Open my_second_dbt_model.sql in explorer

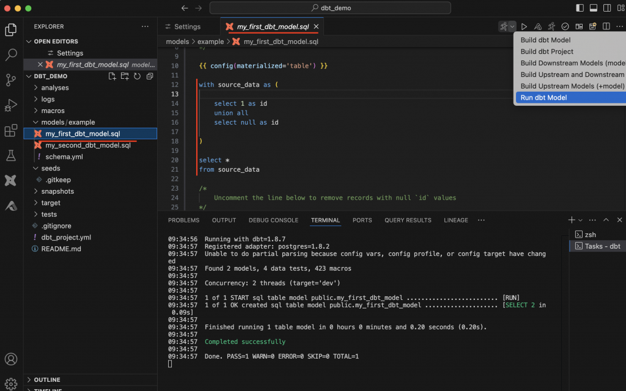(88, 145)
